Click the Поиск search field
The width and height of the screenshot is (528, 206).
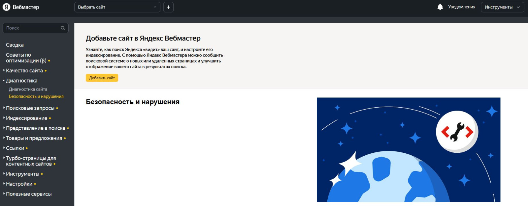(36, 28)
